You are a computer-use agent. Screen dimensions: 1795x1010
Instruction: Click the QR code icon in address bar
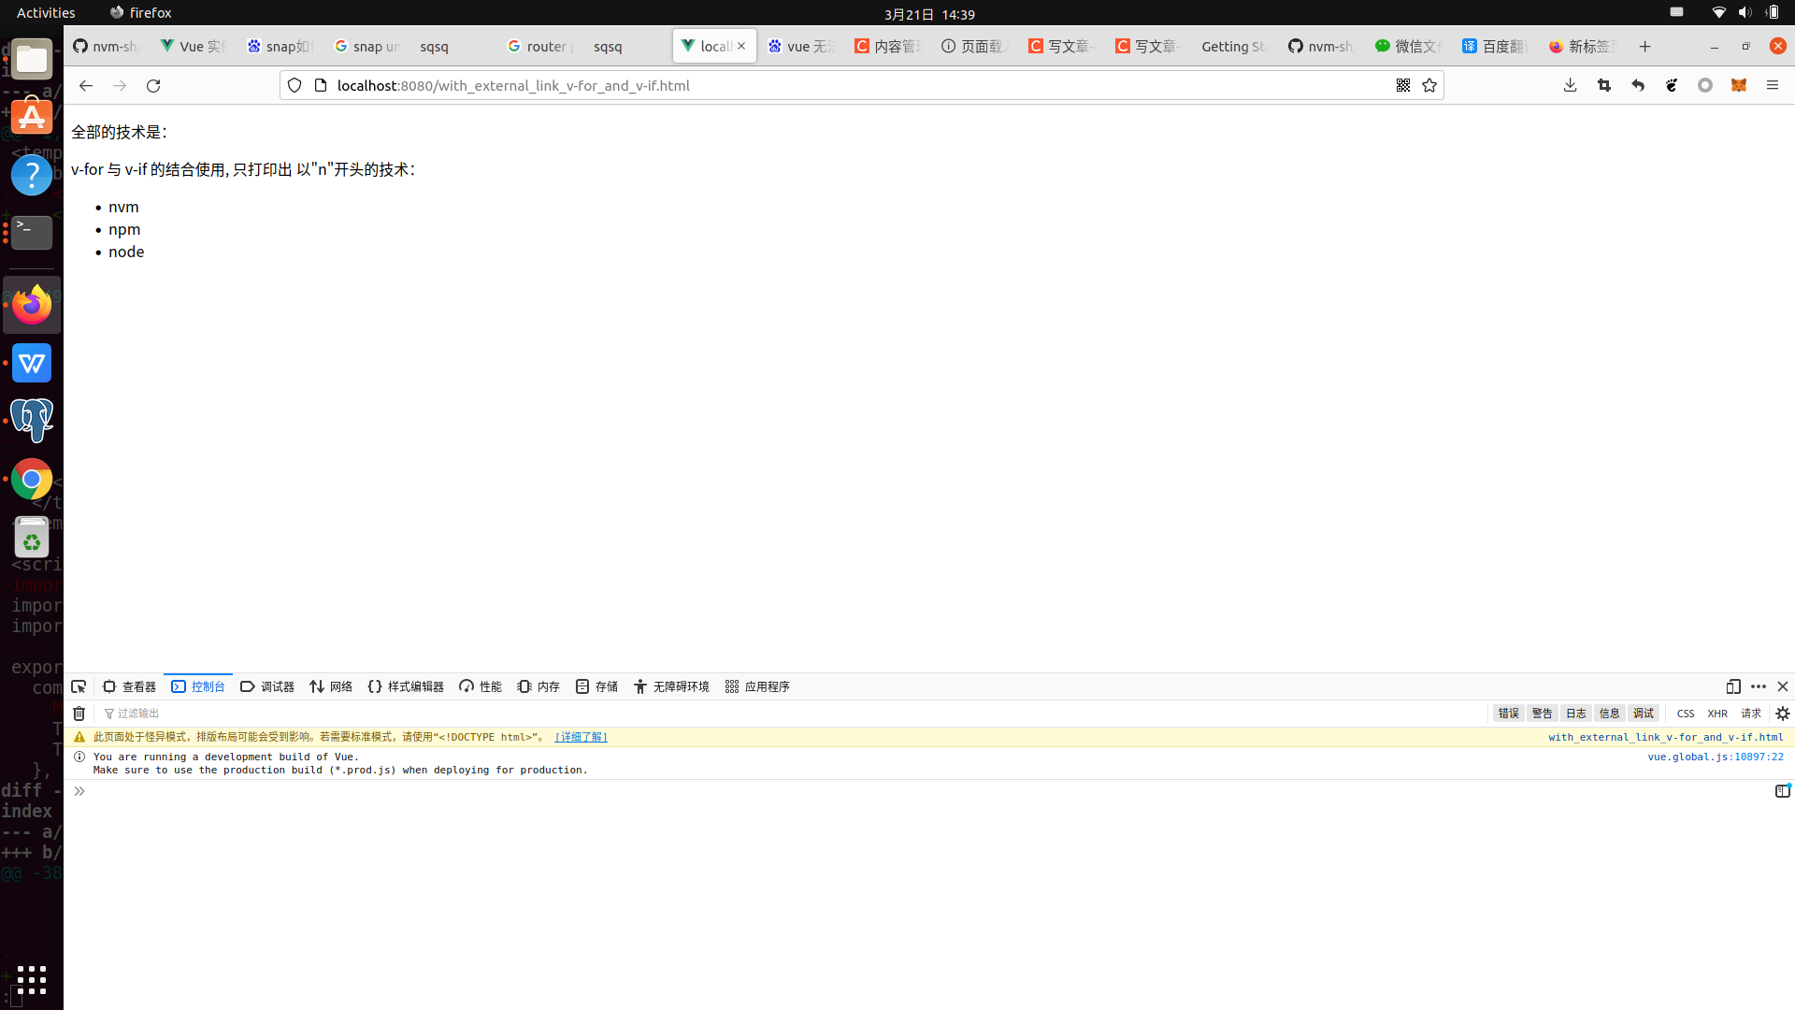1403,85
